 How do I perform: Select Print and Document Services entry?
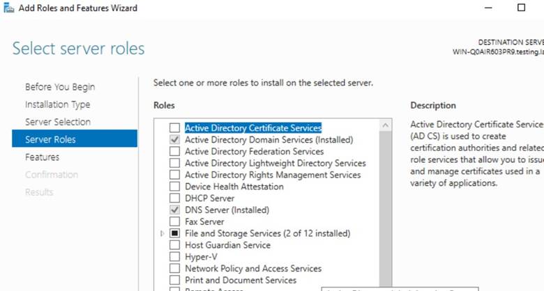tap(240, 280)
